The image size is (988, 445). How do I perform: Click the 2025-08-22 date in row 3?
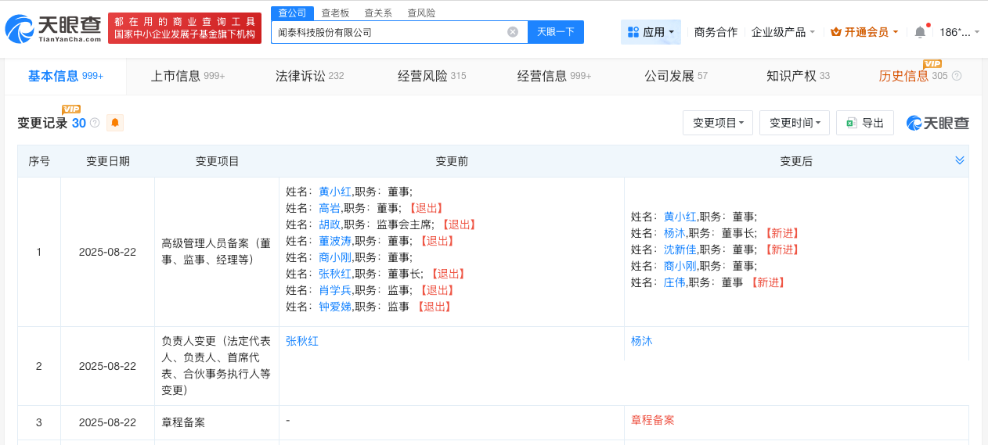[108, 422]
